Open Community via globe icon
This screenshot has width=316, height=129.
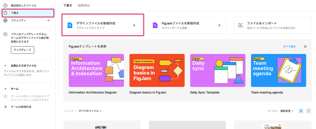point(5,20)
